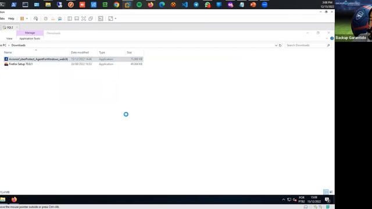Viewport: 372px width, 209px height.
Task: Sort files by the Type column
Action: (x=102, y=52)
